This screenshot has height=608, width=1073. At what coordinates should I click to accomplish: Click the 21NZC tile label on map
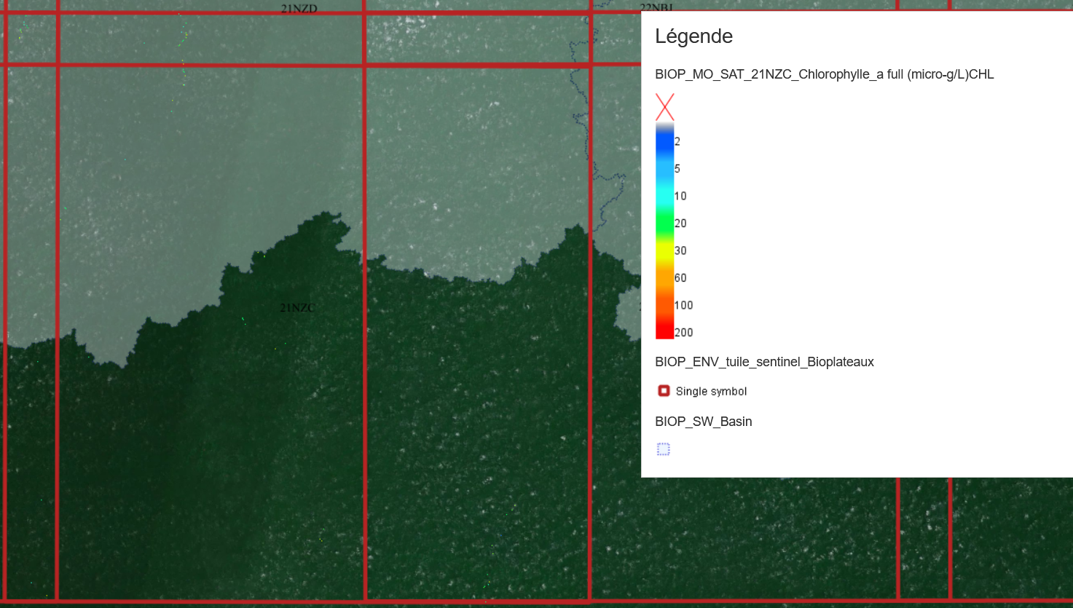point(297,308)
